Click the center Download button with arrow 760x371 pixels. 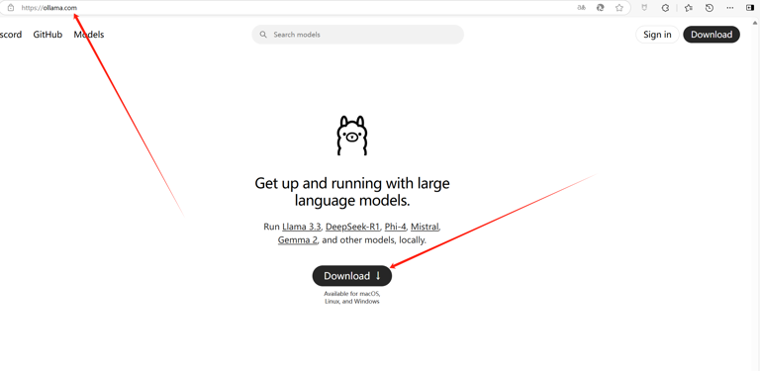coord(352,276)
